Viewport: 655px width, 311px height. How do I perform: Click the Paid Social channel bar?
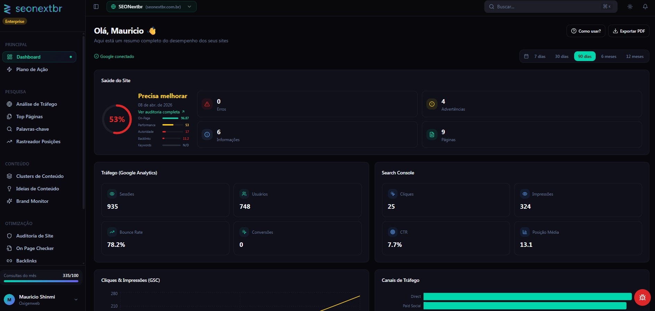point(525,306)
